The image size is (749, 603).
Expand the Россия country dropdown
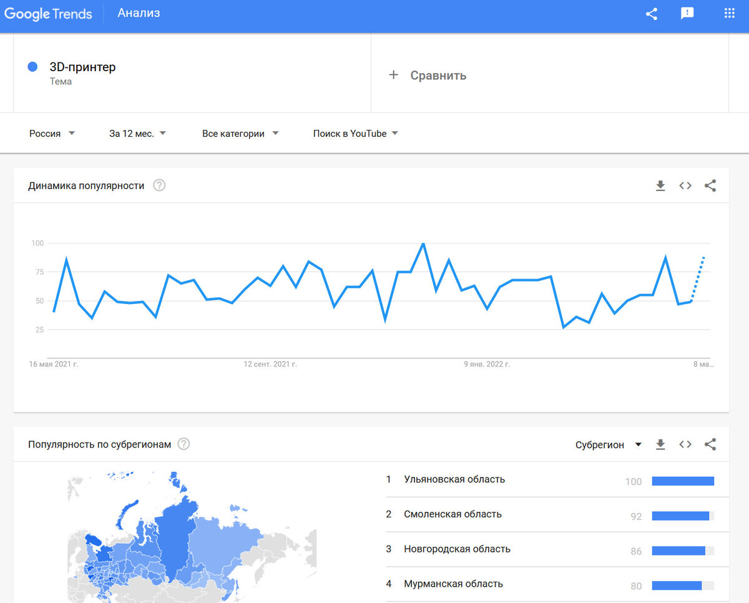coord(52,134)
